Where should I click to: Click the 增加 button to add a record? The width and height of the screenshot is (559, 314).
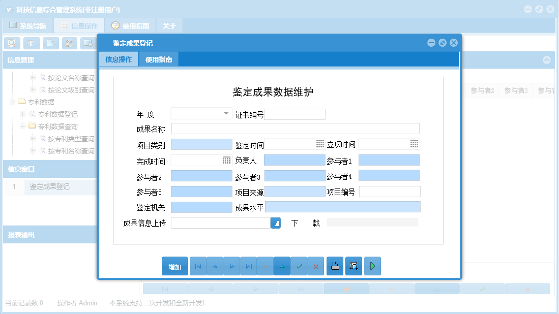point(174,266)
